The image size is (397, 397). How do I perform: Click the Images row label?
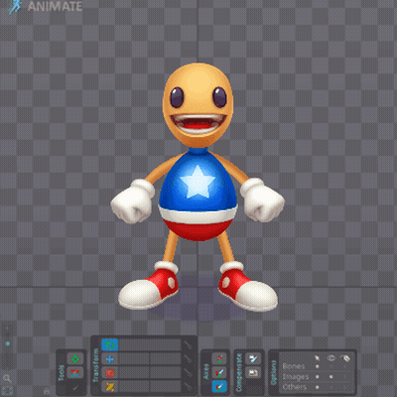[x=296, y=377]
